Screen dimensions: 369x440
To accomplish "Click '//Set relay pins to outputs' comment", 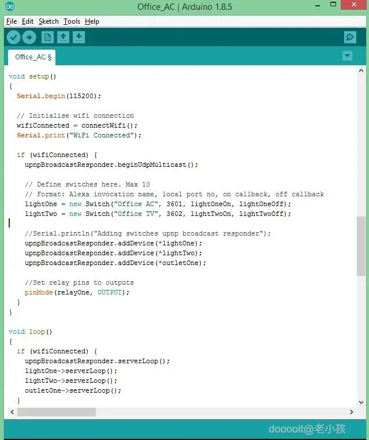I will pyautogui.click(x=79, y=282).
